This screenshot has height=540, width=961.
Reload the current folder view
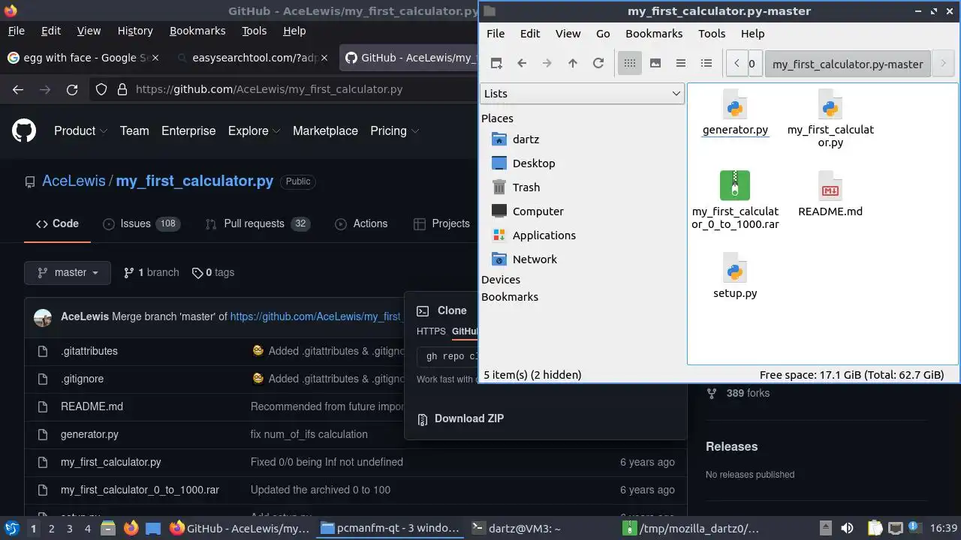pos(598,64)
